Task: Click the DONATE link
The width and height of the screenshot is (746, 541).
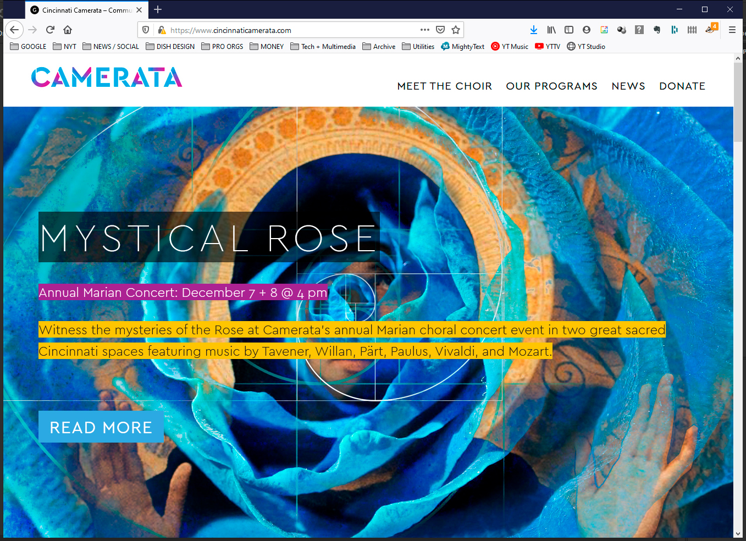Action: coord(682,86)
